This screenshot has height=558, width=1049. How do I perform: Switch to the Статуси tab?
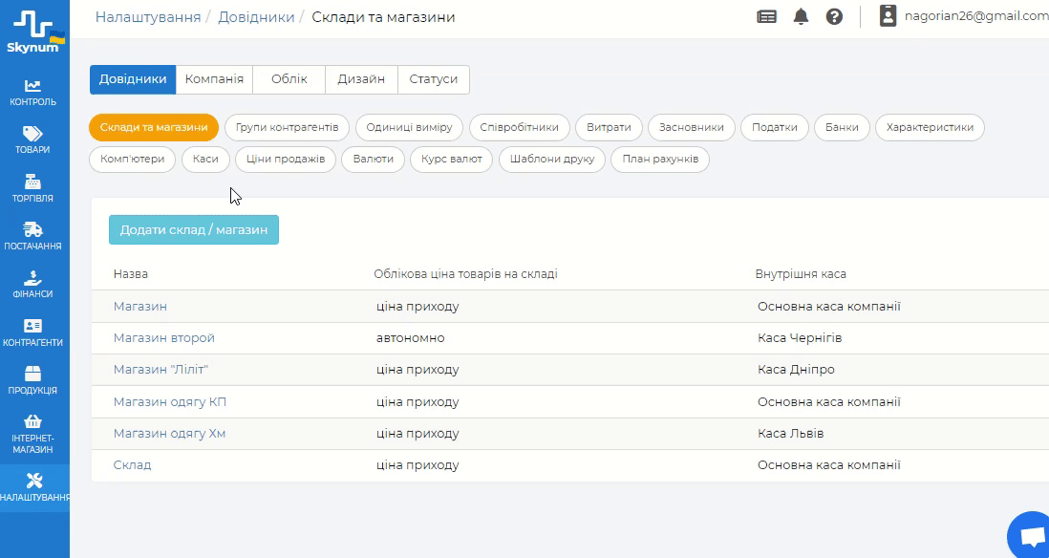[x=434, y=79]
